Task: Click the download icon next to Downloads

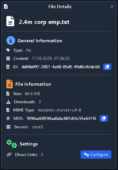Action: click(8, 102)
